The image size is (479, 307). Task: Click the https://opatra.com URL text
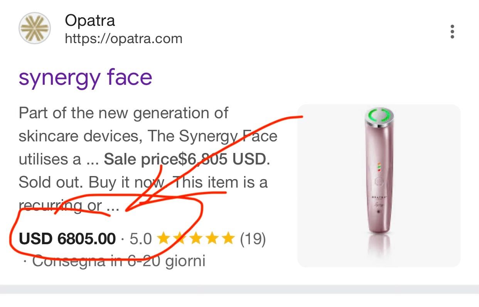pyautogui.click(x=123, y=39)
